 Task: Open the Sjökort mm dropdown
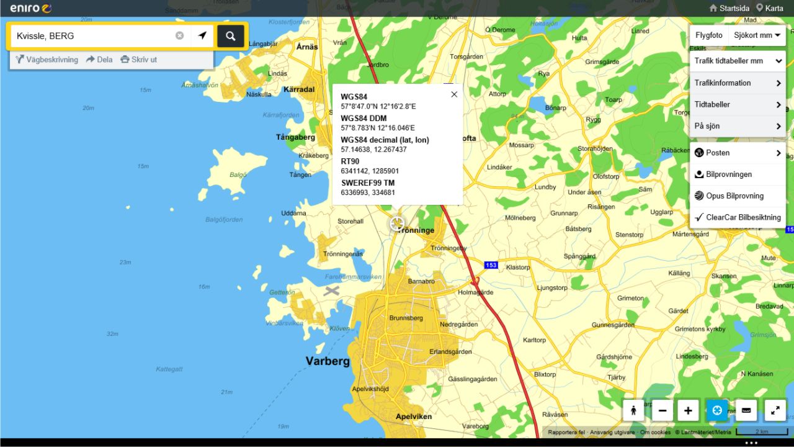pyautogui.click(x=757, y=35)
